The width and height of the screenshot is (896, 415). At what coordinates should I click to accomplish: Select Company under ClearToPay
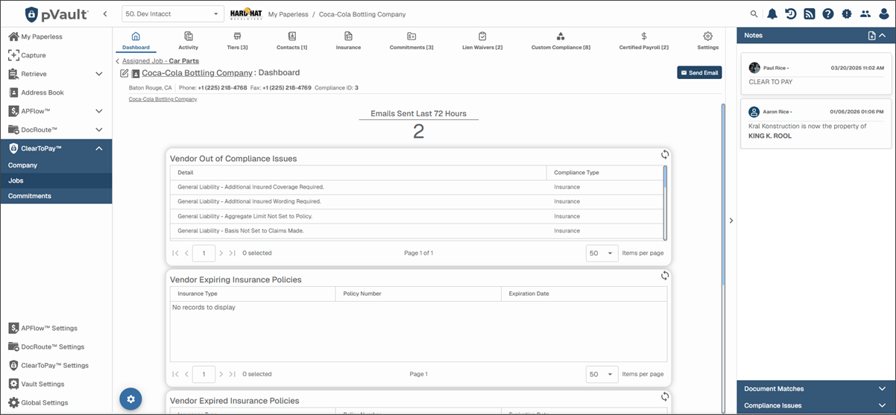coord(56,165)
